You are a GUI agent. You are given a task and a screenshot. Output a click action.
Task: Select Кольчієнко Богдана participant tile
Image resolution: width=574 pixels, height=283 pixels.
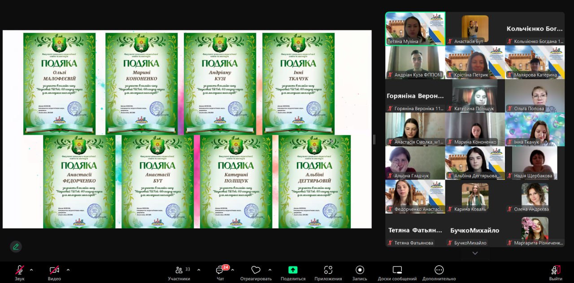535,29
